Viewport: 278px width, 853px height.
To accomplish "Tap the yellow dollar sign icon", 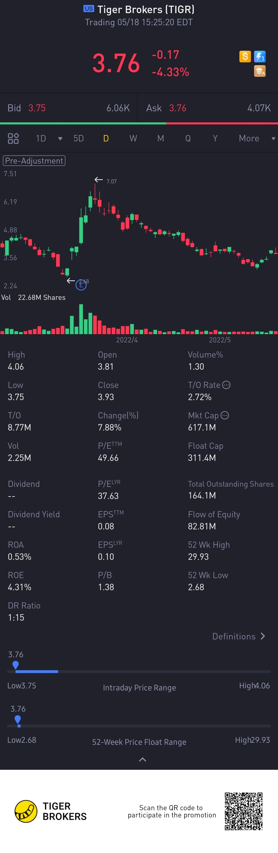I will point(245,56).
